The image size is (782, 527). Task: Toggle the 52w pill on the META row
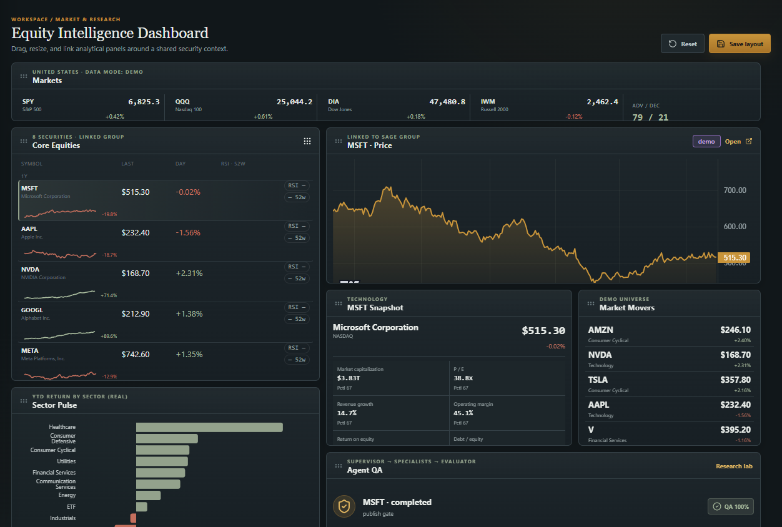[297, 360]
